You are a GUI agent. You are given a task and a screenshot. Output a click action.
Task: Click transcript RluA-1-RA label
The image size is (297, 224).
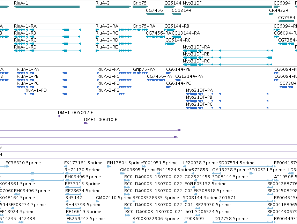coord(25,26)
